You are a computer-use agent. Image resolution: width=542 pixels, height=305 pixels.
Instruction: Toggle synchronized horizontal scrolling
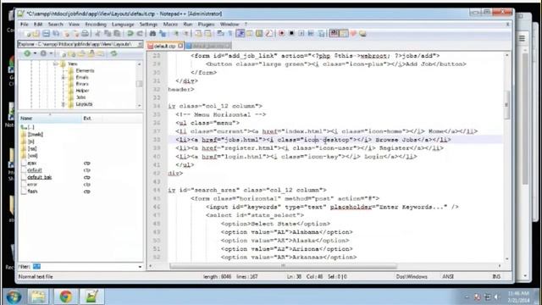207,34
